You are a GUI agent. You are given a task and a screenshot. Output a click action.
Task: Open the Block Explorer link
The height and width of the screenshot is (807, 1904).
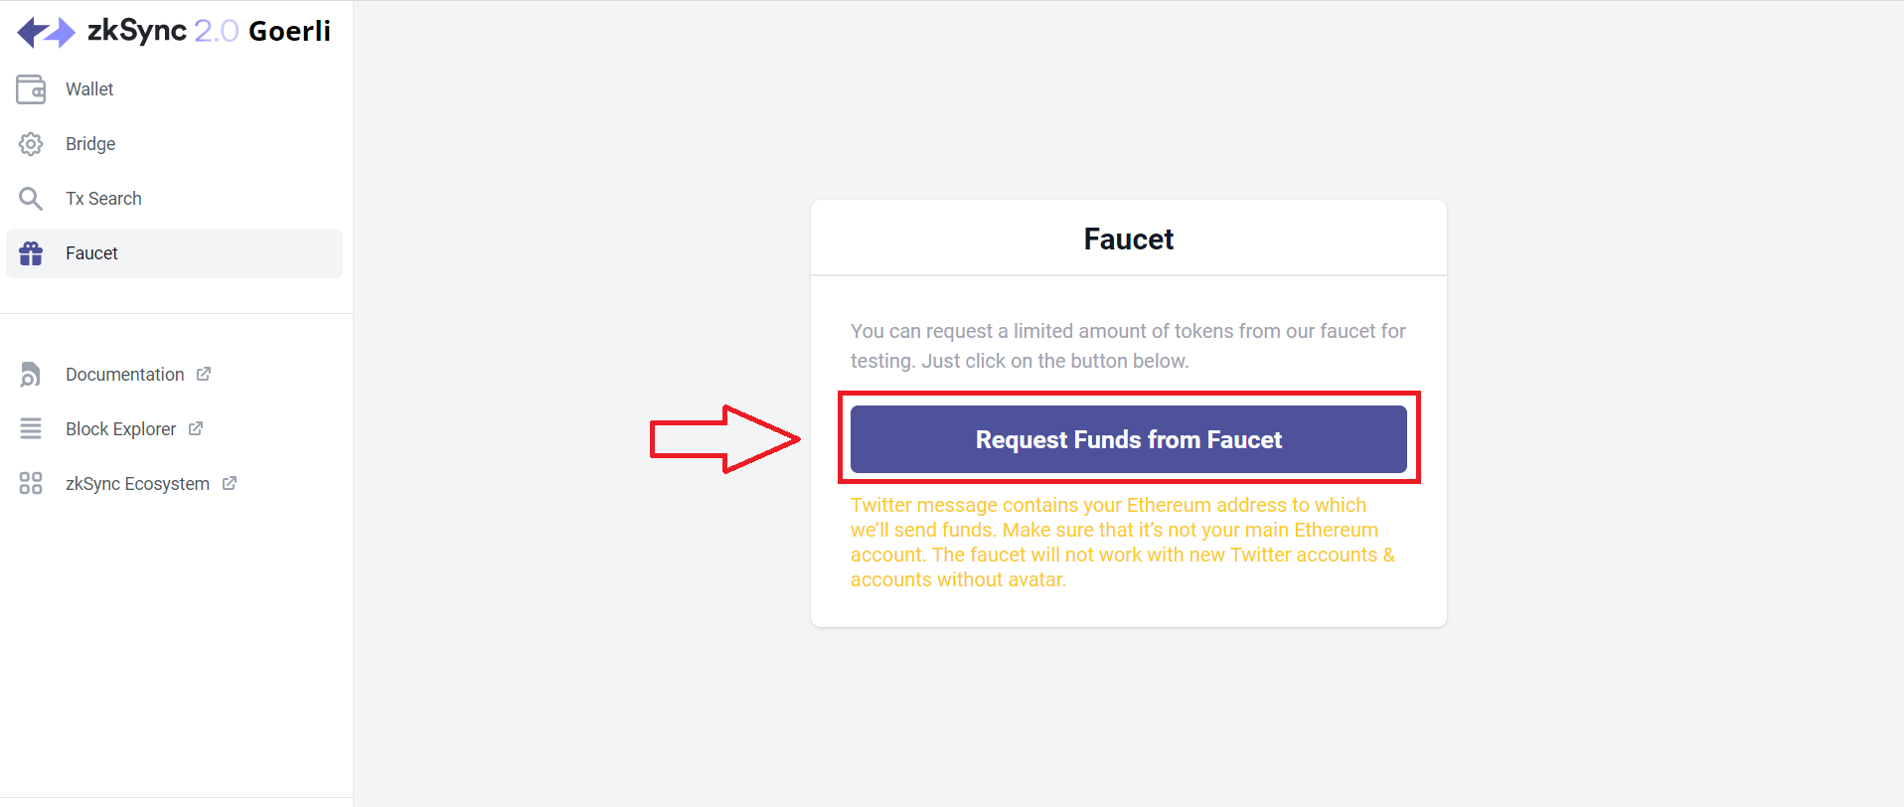tap(120, 429)
